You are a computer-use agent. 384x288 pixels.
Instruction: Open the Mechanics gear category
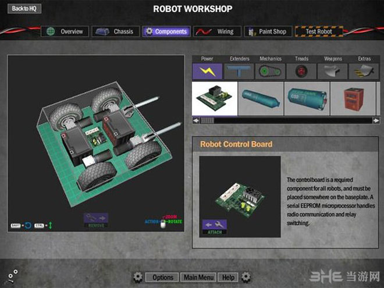pos(270,71)
